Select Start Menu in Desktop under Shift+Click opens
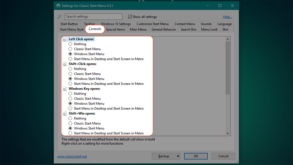 (70, 84)
